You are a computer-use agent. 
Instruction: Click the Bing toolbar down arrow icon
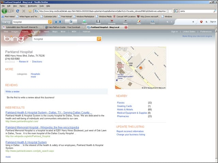tap(60, 22)
